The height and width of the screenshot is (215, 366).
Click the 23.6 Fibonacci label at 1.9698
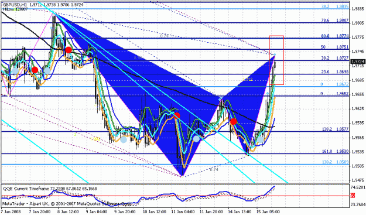(x=335, y=72)
